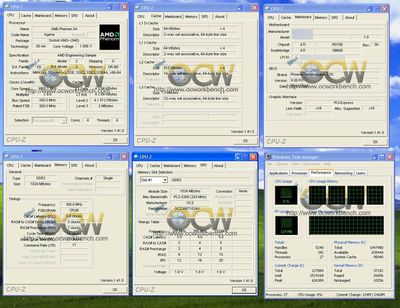
Task: Click the CPU-Z title icon of Memory window
Action: (x=6, y=156)
